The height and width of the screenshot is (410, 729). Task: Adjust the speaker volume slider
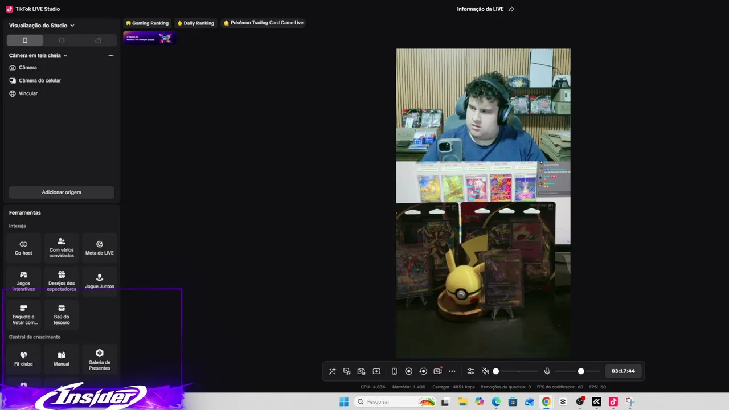pos(517,371)
